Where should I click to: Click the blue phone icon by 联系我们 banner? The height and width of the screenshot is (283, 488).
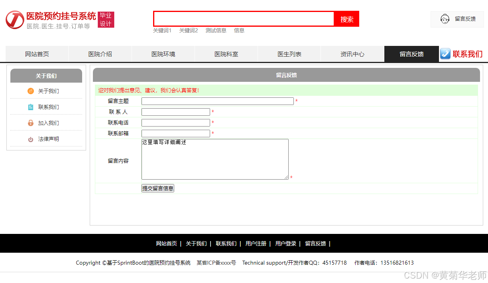click(x=445, y=54)
